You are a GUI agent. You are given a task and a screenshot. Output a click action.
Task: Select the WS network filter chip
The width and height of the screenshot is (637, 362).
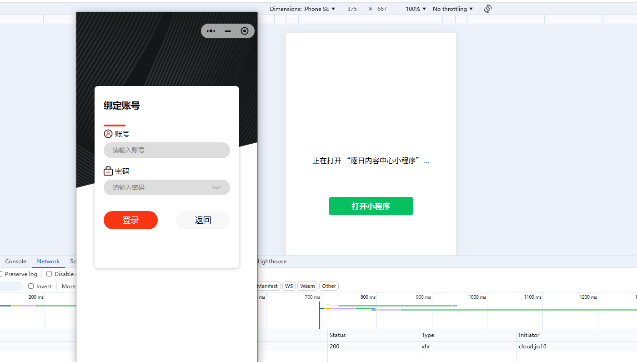[289, 286]
